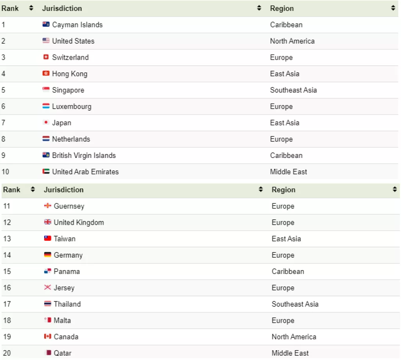This screenshot has height=360, width=401.
Task: Click the United Arab Emirates flag icon
Action: (46, 172)
